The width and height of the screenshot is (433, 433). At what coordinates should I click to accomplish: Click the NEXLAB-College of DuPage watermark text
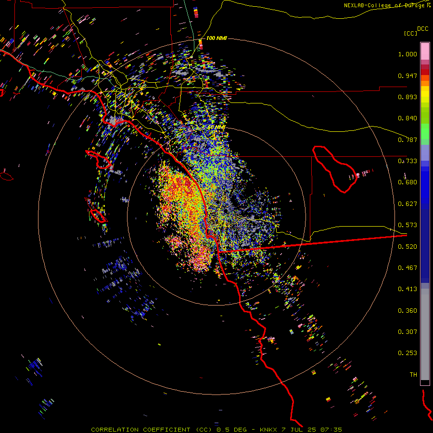tap(387, 5)
